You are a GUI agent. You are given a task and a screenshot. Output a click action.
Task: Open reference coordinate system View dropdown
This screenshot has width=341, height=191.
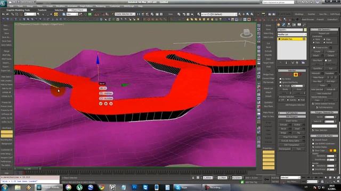[72, 14]
